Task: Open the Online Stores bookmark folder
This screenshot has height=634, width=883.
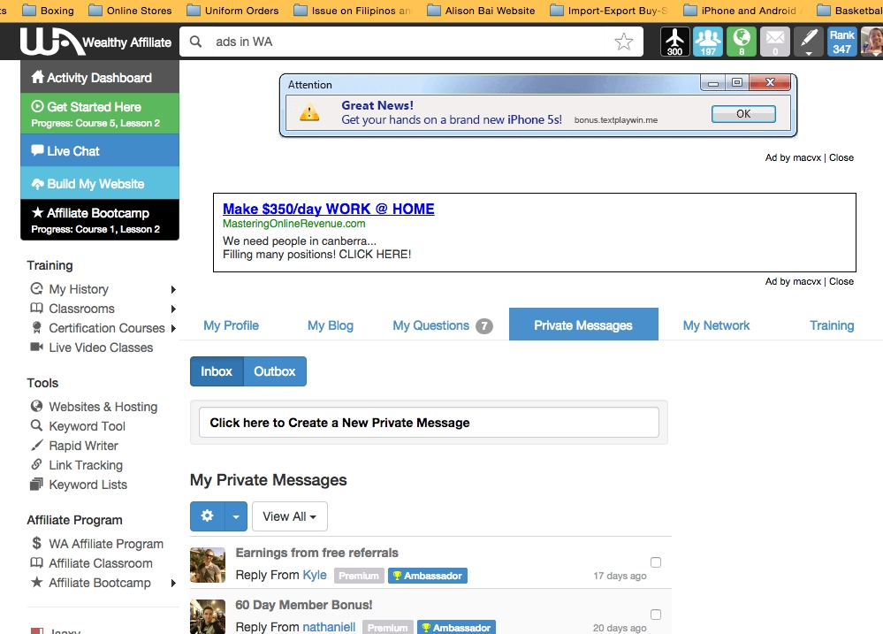Action: [130, 10]
